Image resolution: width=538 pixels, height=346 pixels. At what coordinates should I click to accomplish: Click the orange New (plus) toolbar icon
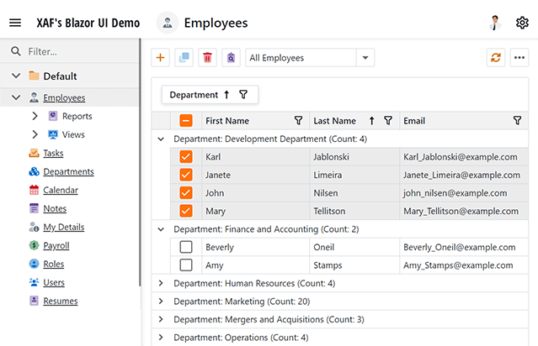click(x=161, y=58)
